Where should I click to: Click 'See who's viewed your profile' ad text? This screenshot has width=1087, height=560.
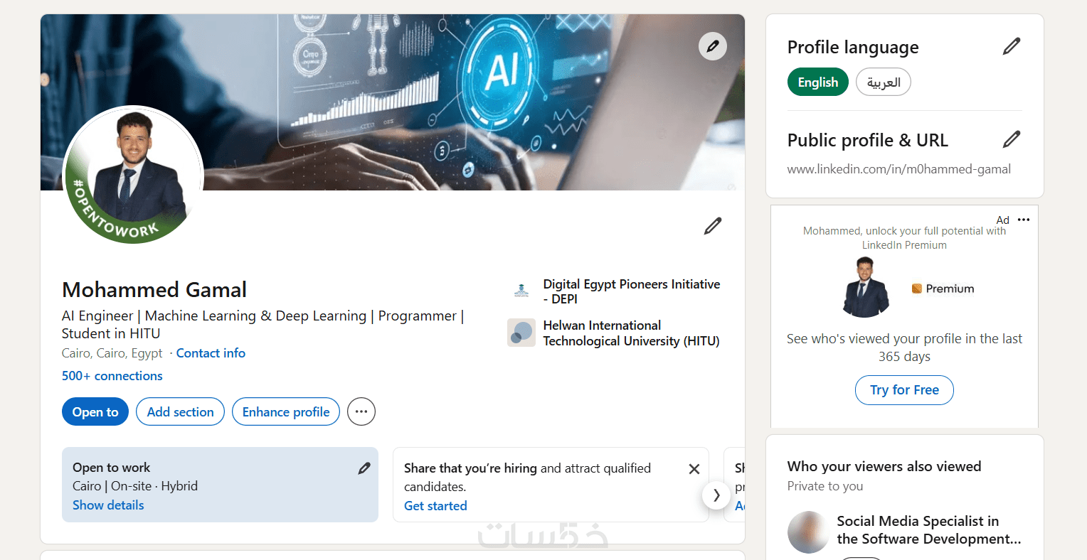904,348
